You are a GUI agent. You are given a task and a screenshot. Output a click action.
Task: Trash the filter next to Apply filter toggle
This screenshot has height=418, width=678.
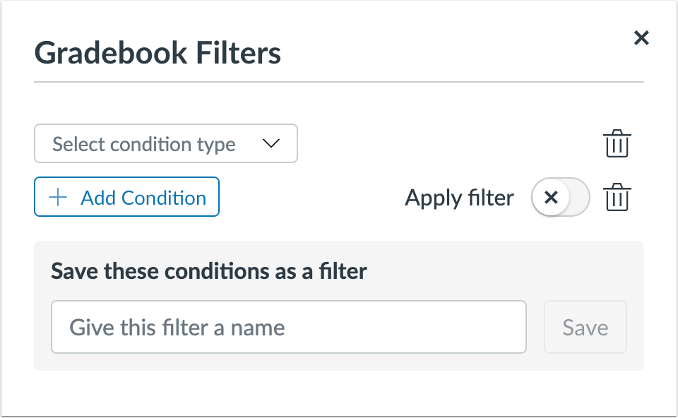click(617, 197)
